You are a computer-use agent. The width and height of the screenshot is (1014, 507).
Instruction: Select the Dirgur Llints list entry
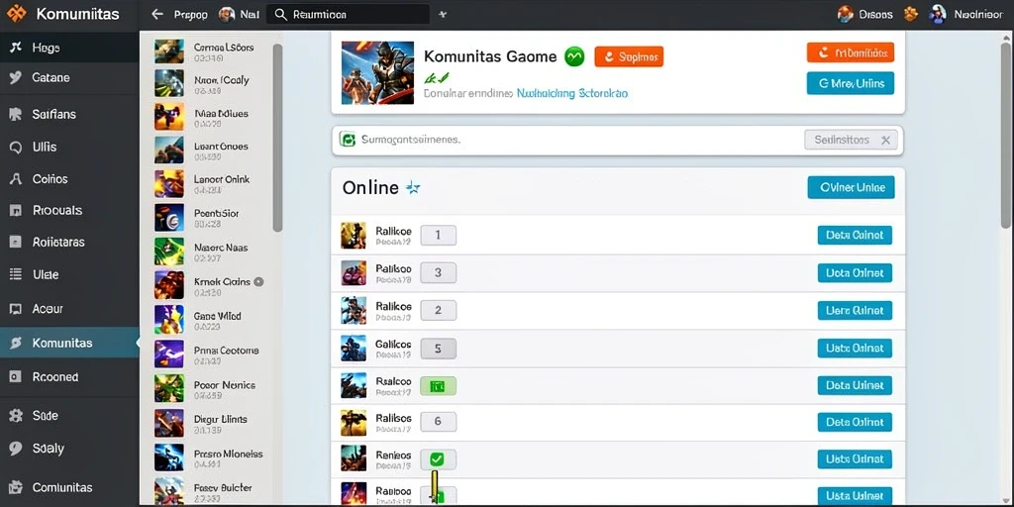click(x=212, y=423)
